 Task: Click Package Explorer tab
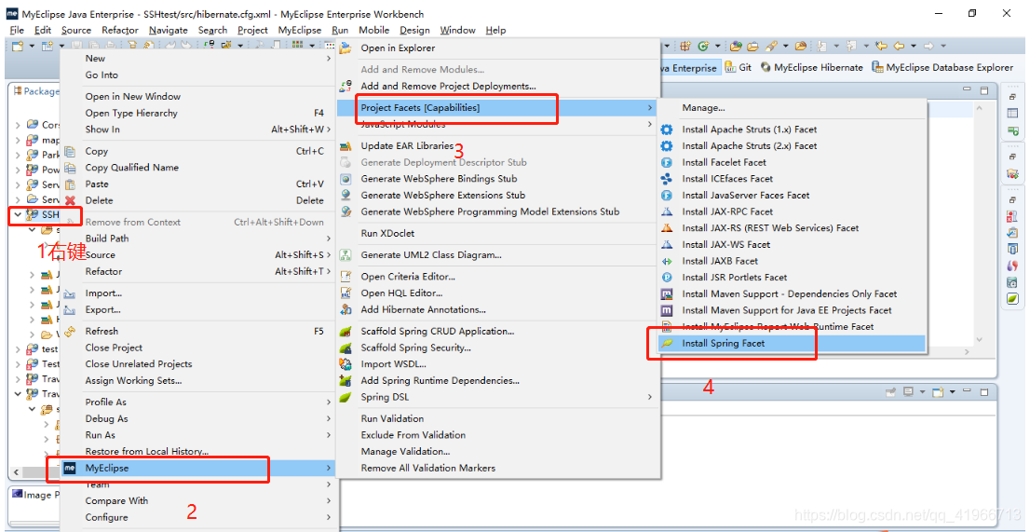click(x=36, y=91)
